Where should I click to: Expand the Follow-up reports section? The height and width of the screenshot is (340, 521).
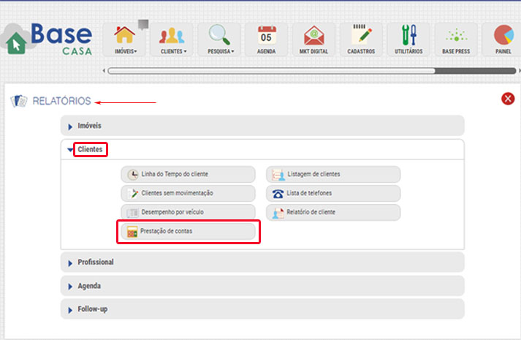[262, 309]
